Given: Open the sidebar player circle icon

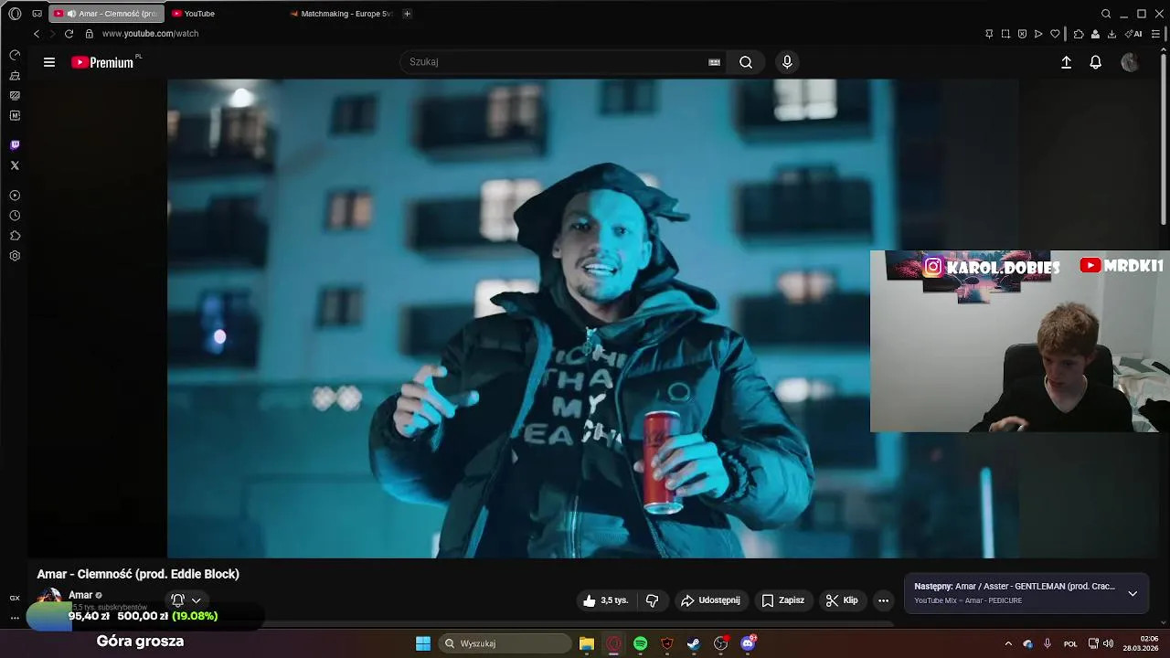Looking at the screenshot, I should click(15, 196).
